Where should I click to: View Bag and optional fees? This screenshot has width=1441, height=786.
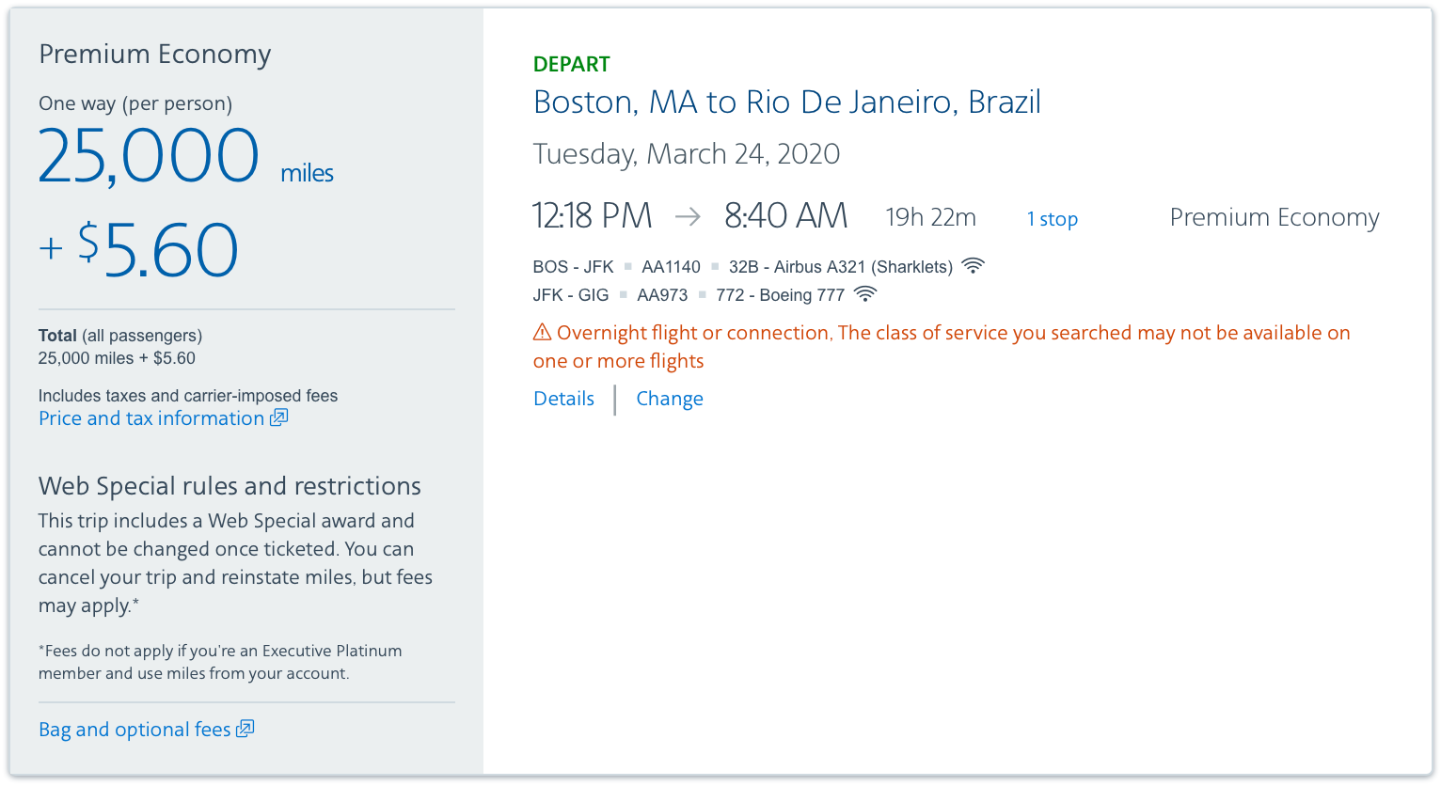pos(135,730)
